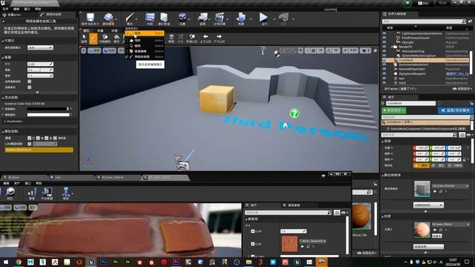Open the Source Control toolbar icon
475x267 pixels.
tap(108, 18)
